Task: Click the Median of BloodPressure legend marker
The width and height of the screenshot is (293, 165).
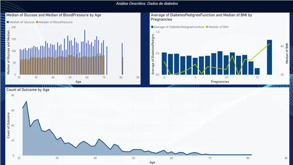Action: pyautogui.click(x=37, y=22)
